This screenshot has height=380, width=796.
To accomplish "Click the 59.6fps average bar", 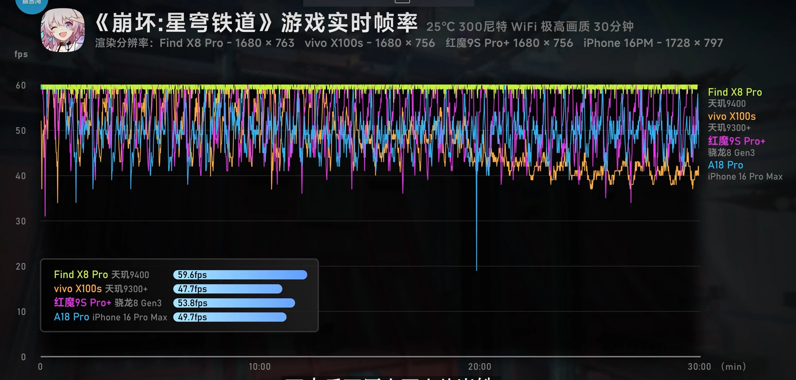I will tap(240, 275).
